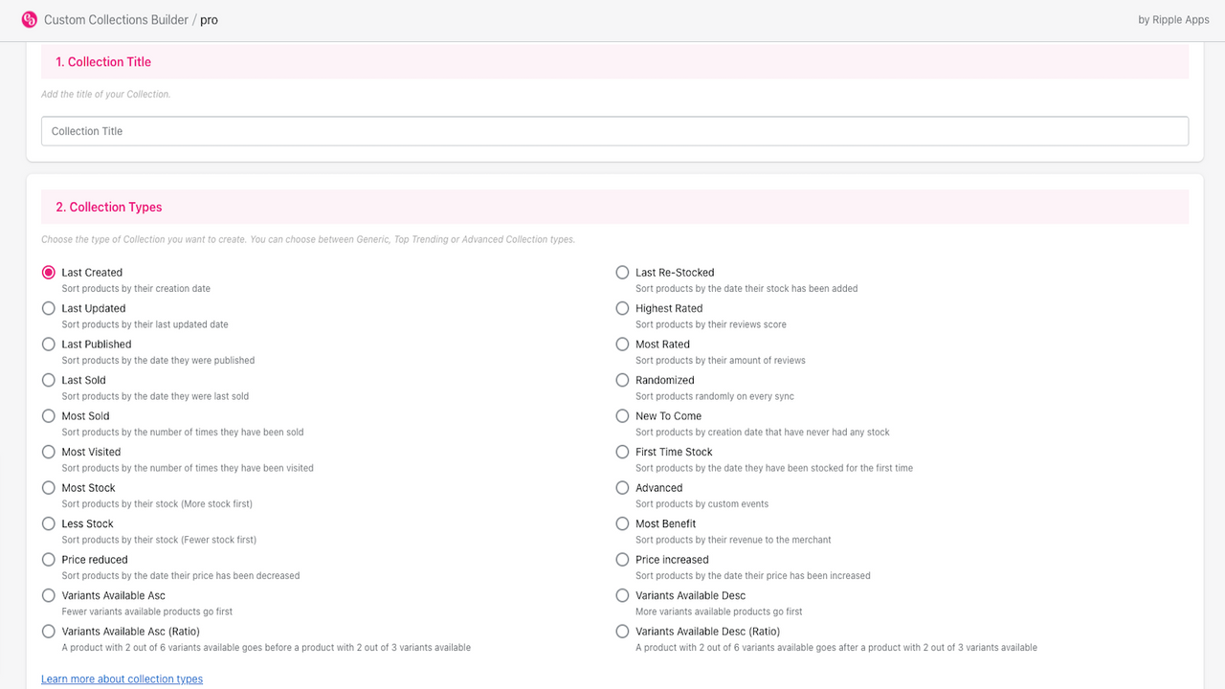
Task: Click into the Collection Title input field
Action: point(614,131)
